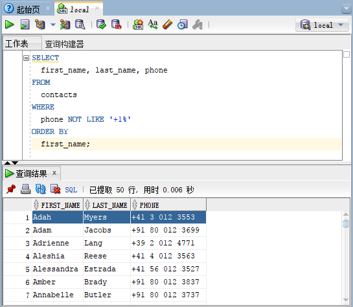The height and width of the screenshot is (307, 353).
Task: Open tab list dropdown at top right
Action: pyautogui.click(x=346, y=9)
